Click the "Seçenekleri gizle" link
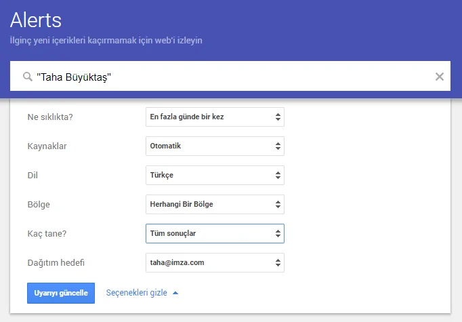 [x=136, y=293]
